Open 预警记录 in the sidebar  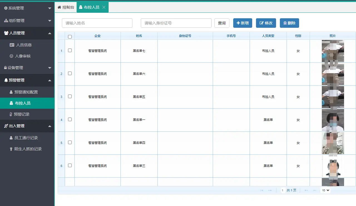pyautogui.click(x=27, y=114)
